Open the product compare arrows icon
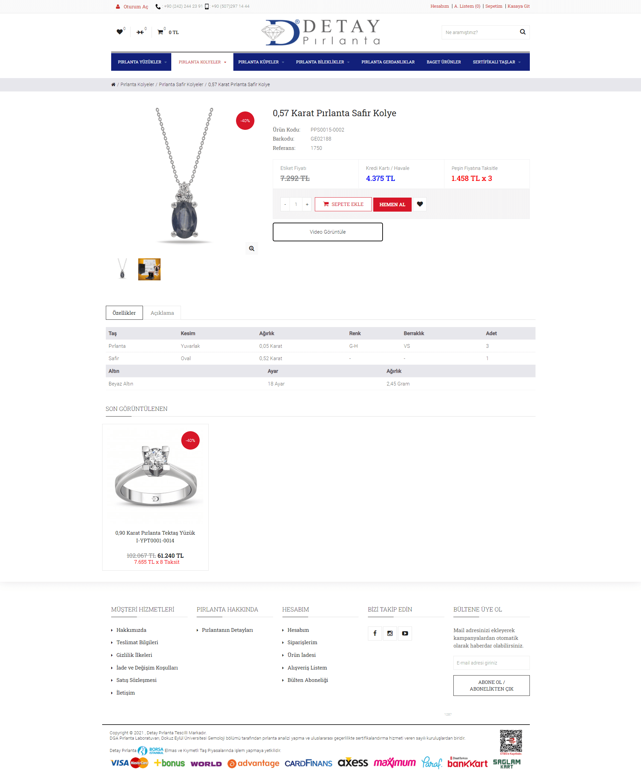 click(140, 32)
